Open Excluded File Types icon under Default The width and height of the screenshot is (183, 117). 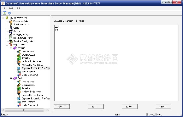tap(19, 61)
